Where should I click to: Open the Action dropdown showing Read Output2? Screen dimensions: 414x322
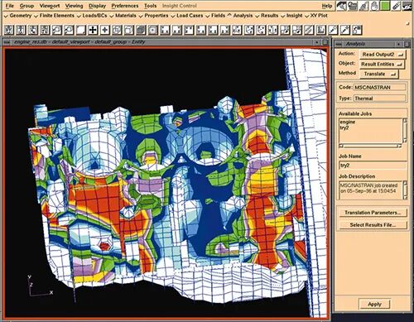tap(383, 55)
